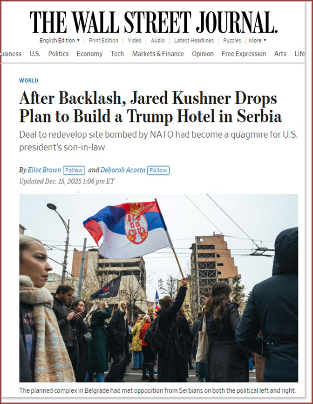Open the Arts section
Image resolution: width=313 pixels, height=404 pixels.
coord(280,54)
